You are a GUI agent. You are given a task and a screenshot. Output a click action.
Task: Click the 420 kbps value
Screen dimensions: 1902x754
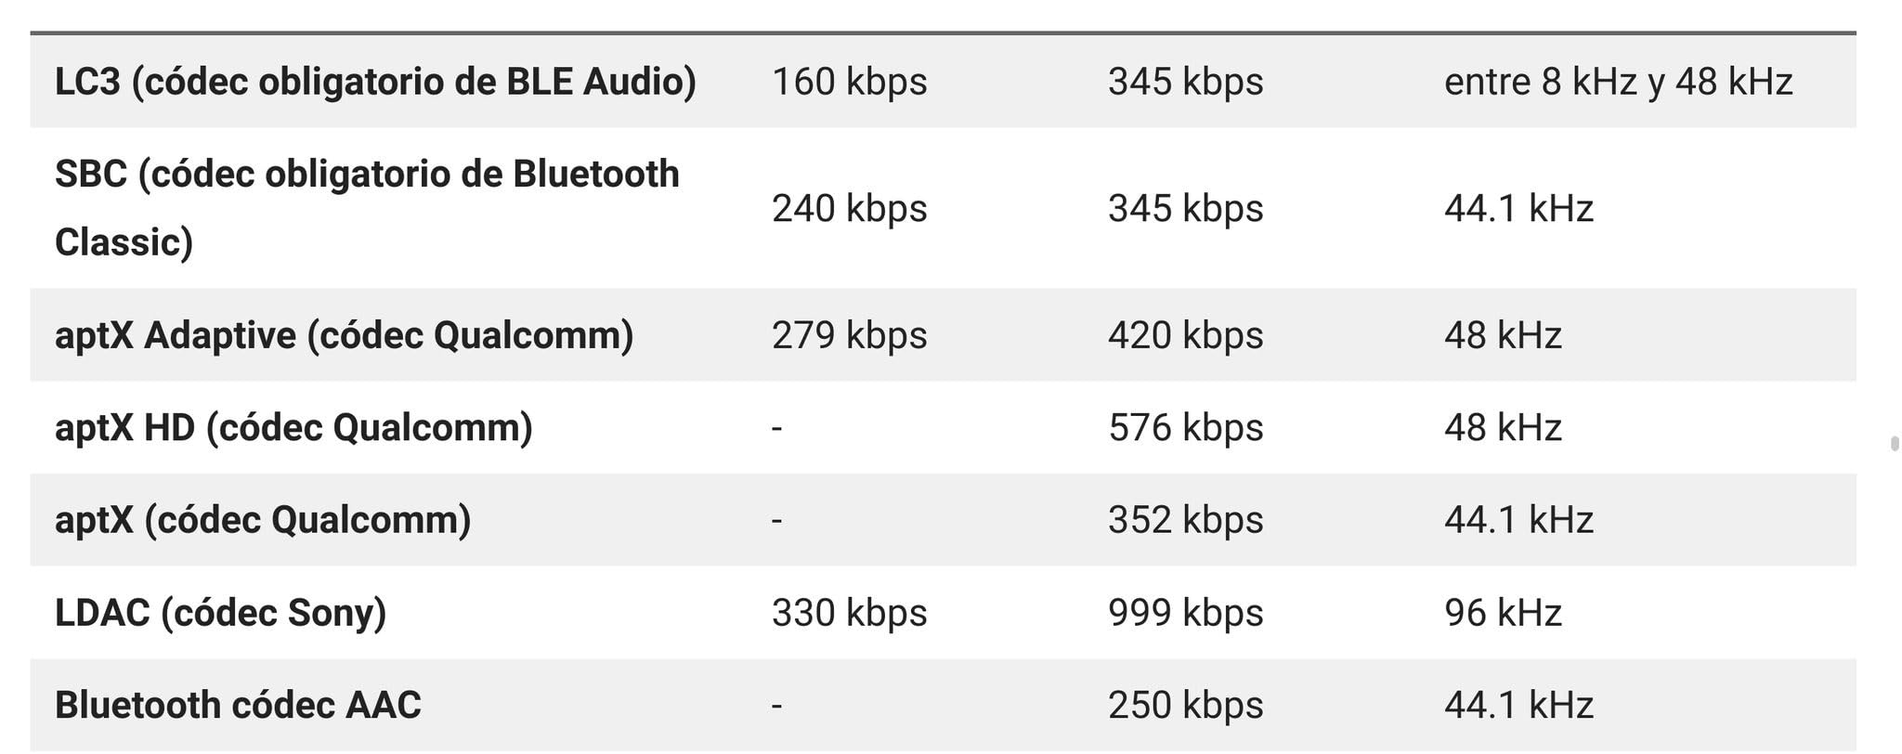1185,335
